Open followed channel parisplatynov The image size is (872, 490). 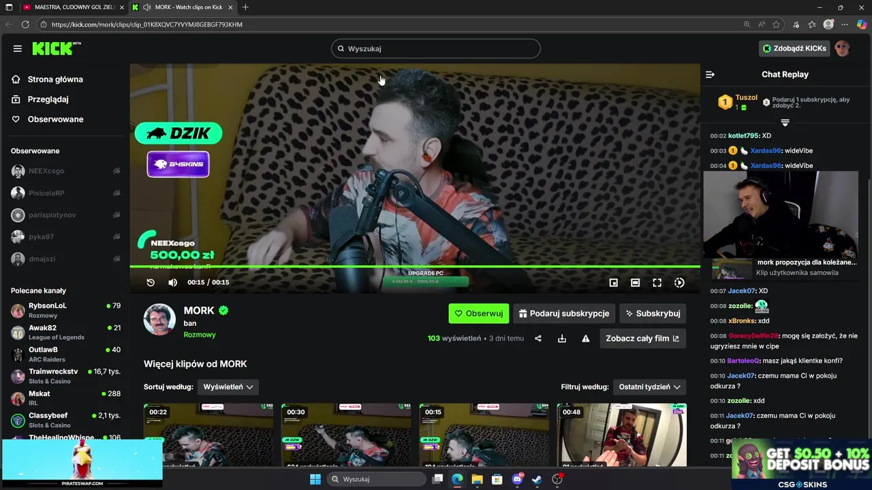65,215
